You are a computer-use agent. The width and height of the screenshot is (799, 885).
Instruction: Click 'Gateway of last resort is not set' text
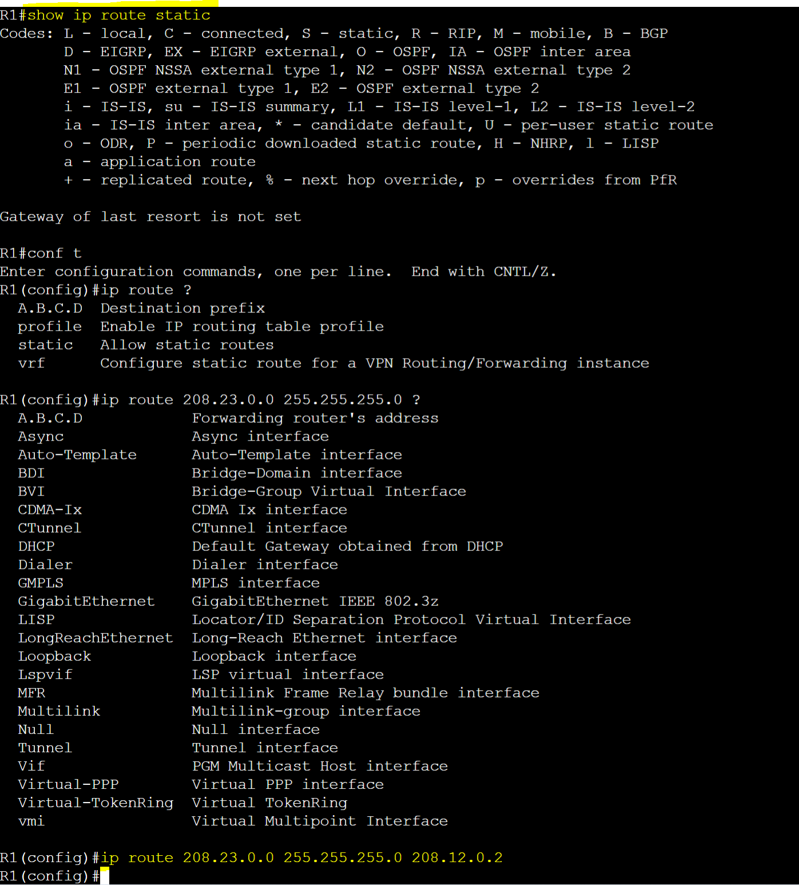coord(150,217)
